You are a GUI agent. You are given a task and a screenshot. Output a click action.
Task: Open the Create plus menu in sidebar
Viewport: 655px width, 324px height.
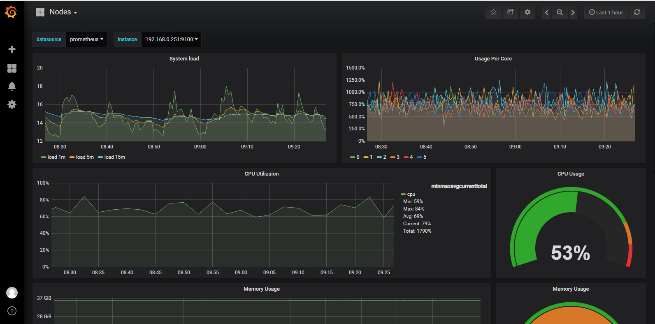pyautogui.click(x=12, y=49)
